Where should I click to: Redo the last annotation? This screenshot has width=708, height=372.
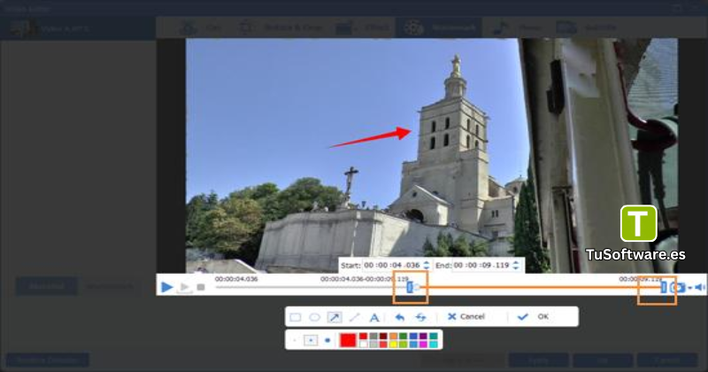click(x=421, y=317)
